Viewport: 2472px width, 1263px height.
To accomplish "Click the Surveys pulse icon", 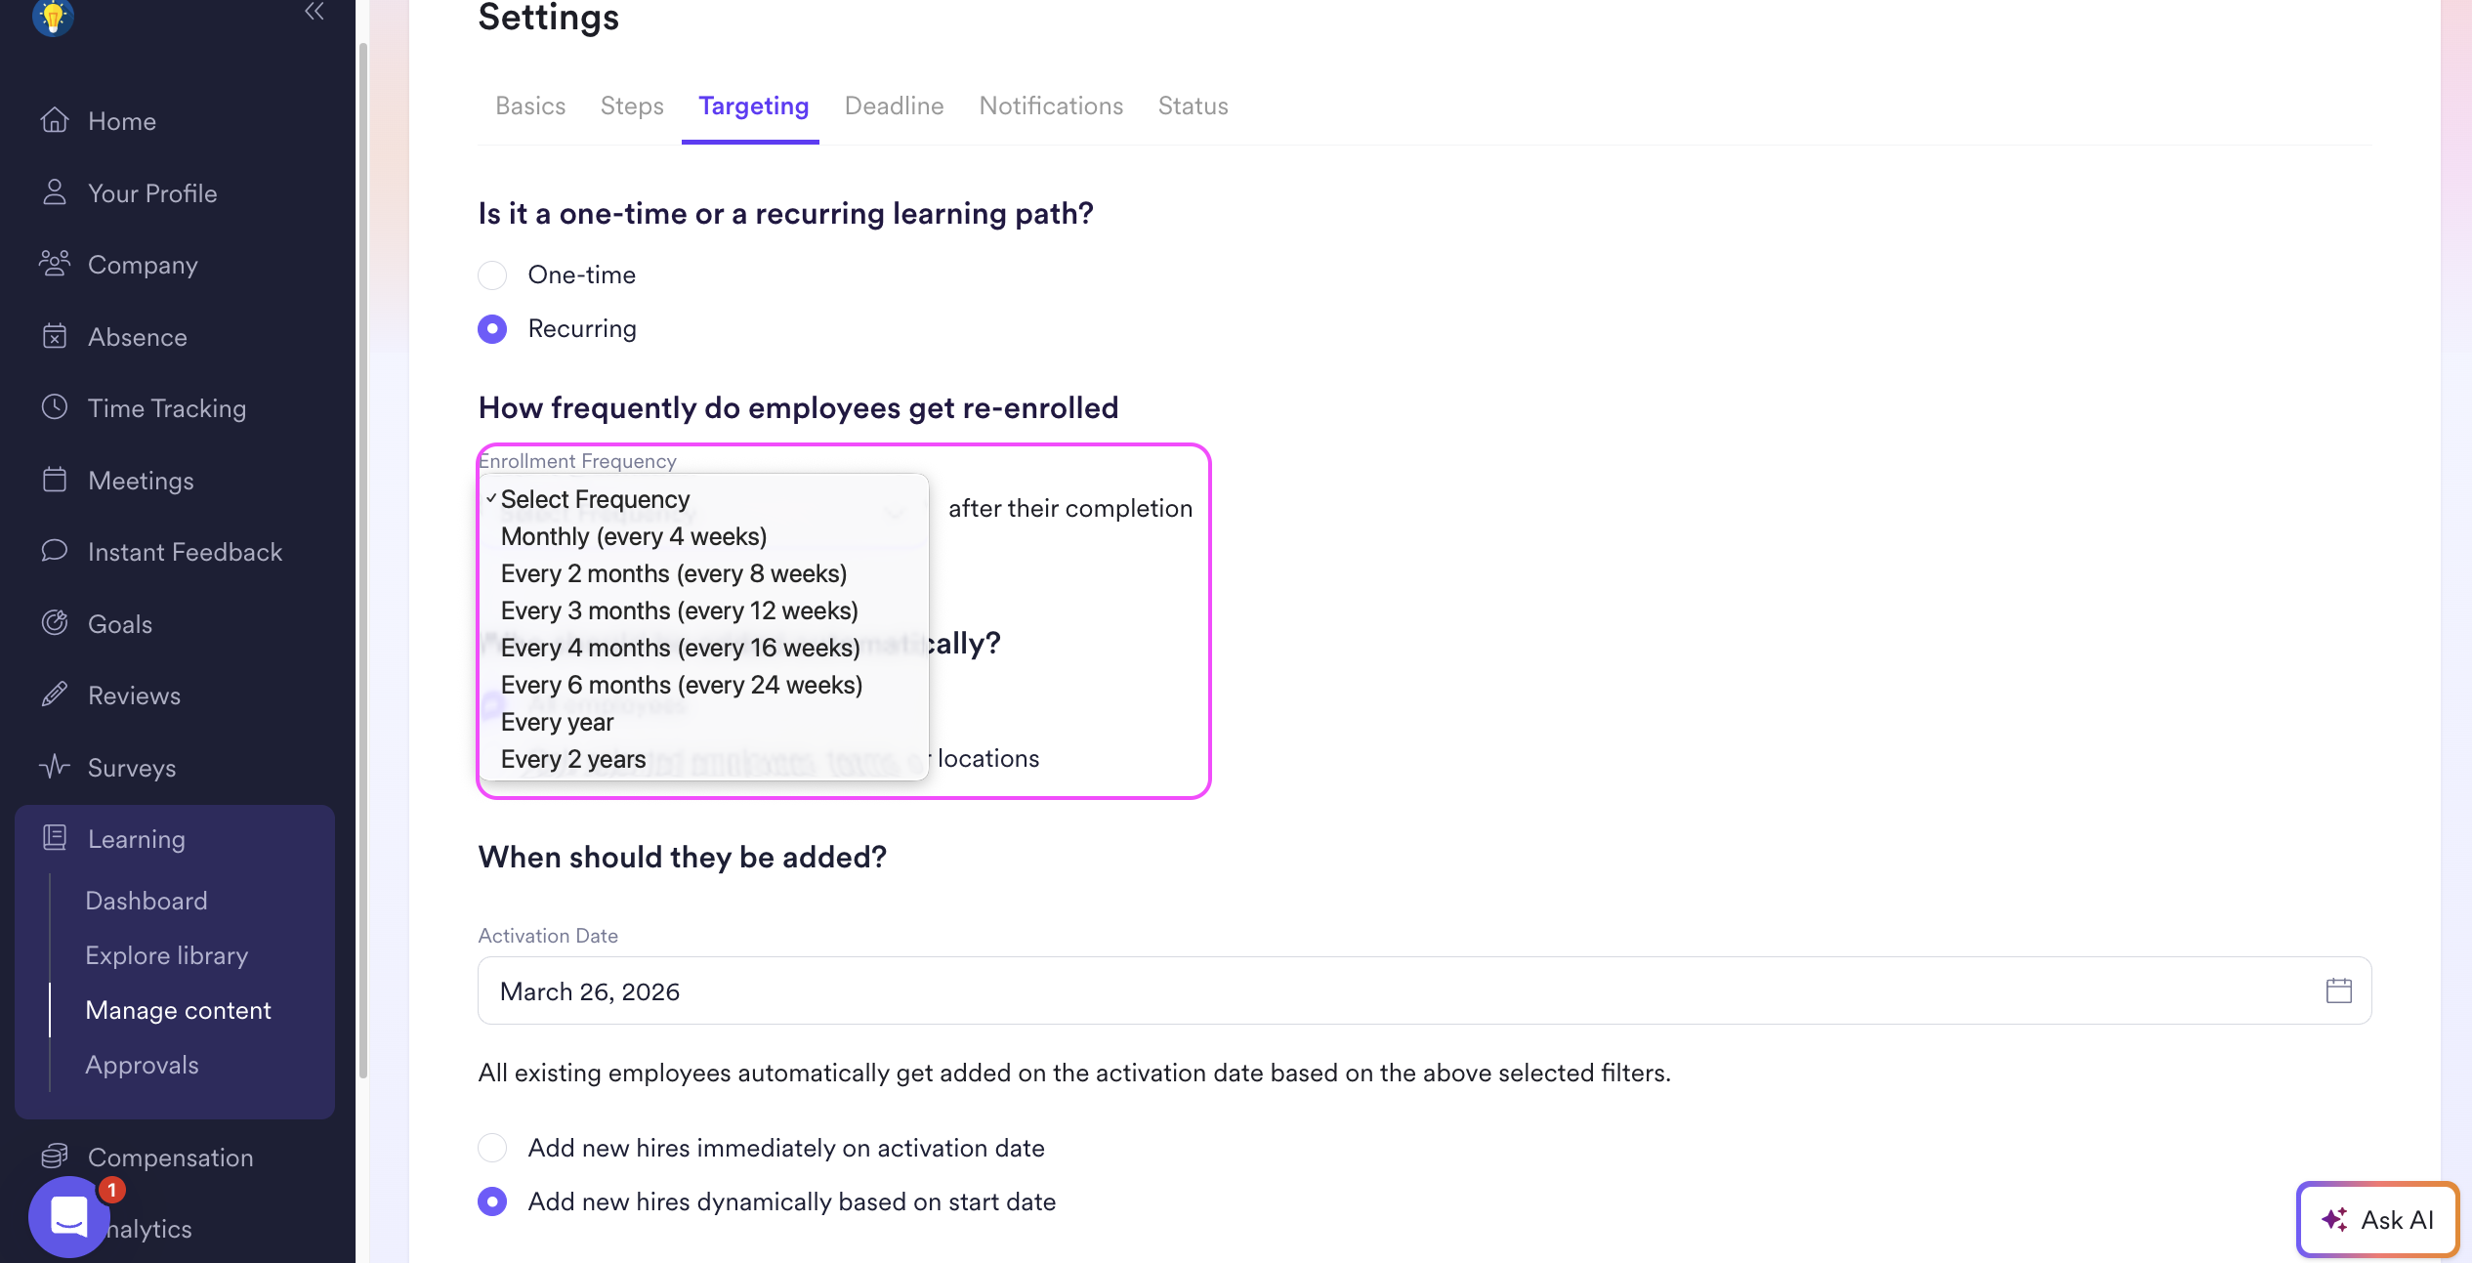I will point(55,767).
